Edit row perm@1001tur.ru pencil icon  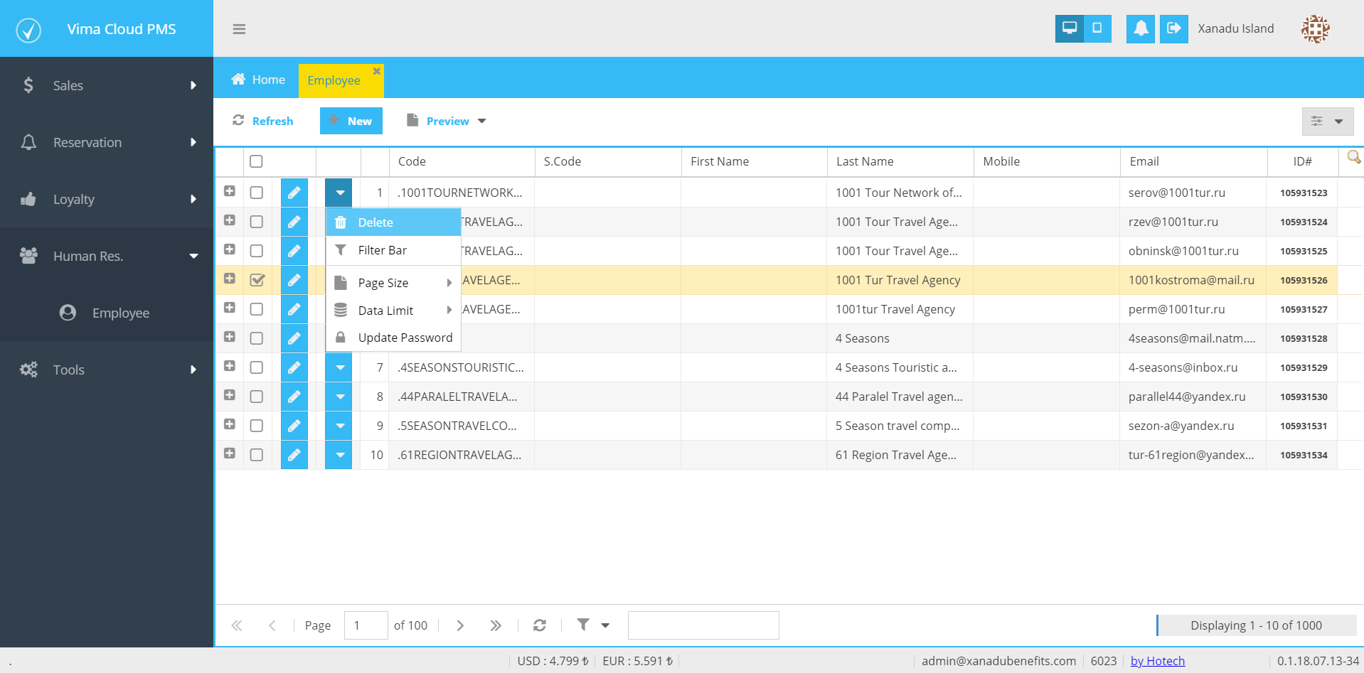294,309
